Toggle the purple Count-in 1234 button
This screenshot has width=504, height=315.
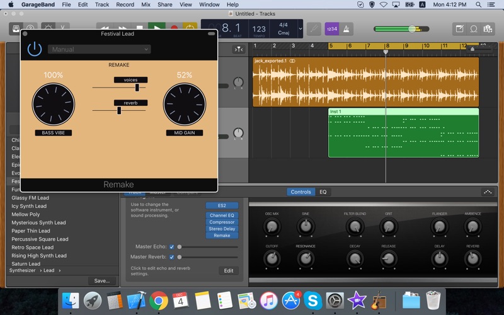click(x=331, y=29)
